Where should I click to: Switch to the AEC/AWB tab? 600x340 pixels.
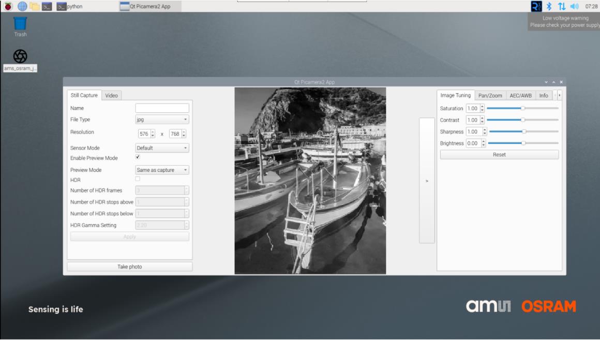[x=520, y=96]
